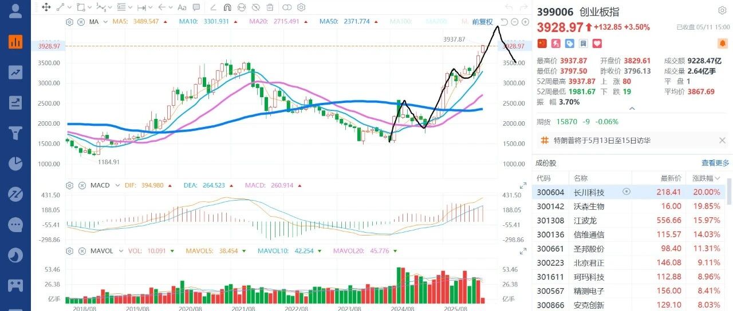This screenshot has width=733, height=311.
Task: Click the circular sync drawings icon
Action: click(x=242, y=7)
